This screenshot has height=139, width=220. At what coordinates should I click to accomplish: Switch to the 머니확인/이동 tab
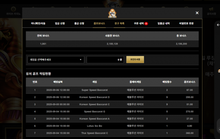(38, 23)
